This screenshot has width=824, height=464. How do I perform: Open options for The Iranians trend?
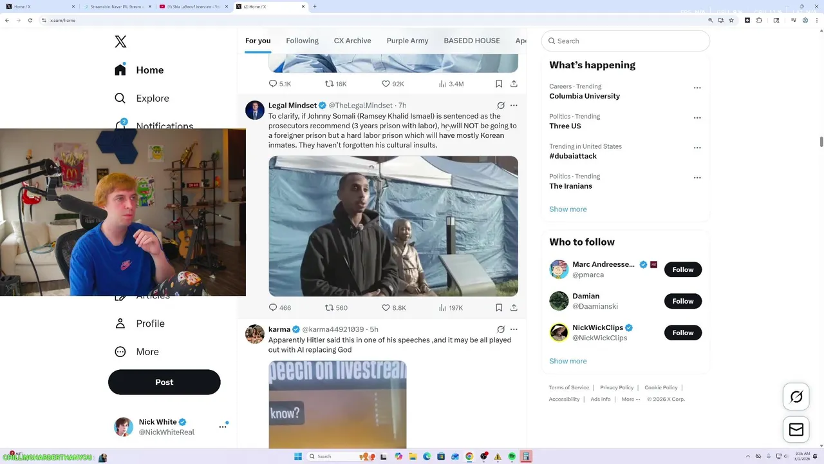click(x=697, y=178)
